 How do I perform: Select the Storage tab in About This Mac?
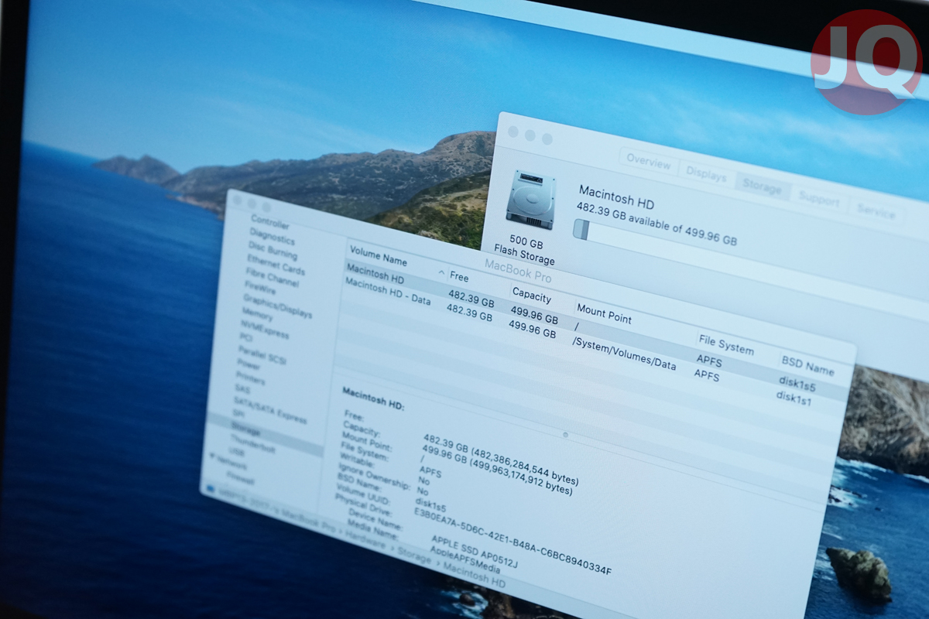762,186
